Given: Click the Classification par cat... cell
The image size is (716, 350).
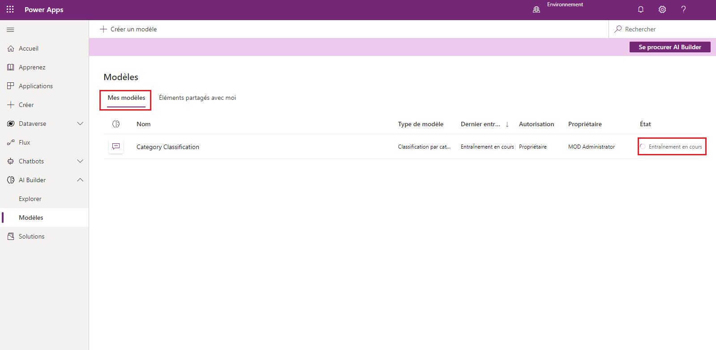Looking at the screenshot, I should (x=424, y=147).
